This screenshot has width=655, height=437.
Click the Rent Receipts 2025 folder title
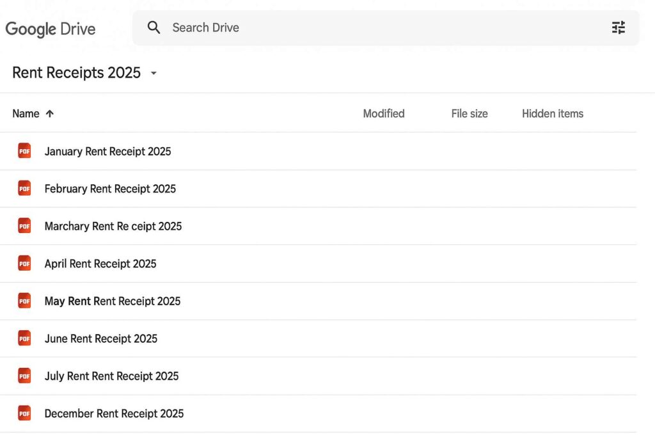77,73
